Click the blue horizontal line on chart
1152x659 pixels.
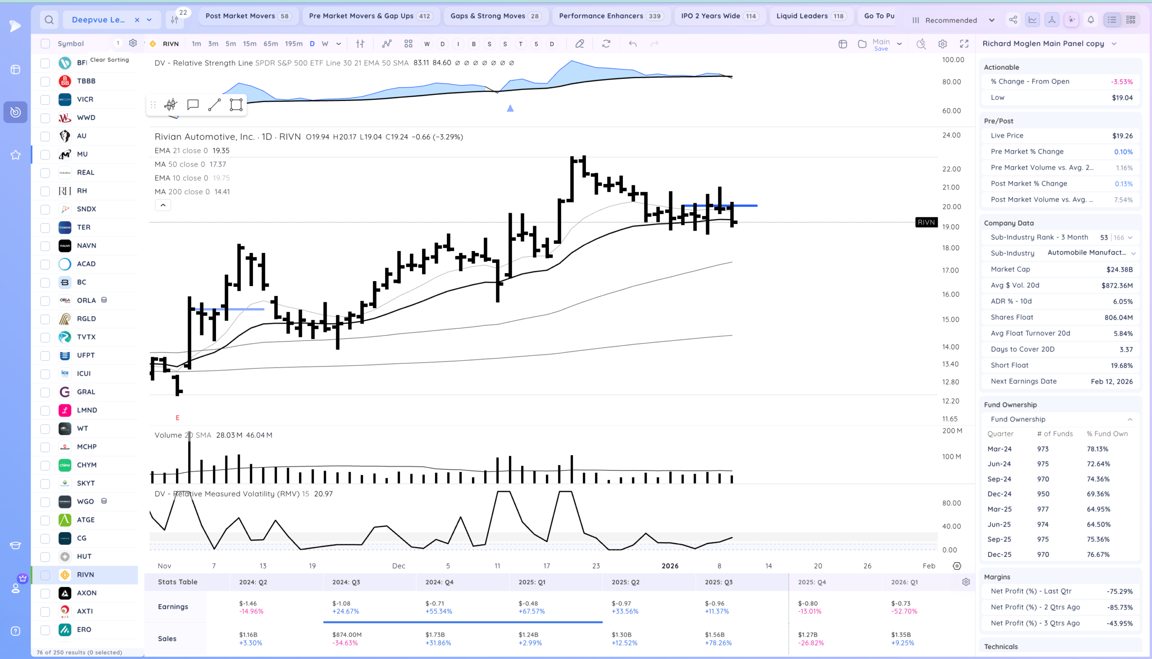point(719,206)
